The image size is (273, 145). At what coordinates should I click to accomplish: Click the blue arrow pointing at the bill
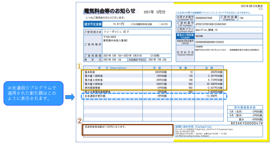[x=69, y=97]
